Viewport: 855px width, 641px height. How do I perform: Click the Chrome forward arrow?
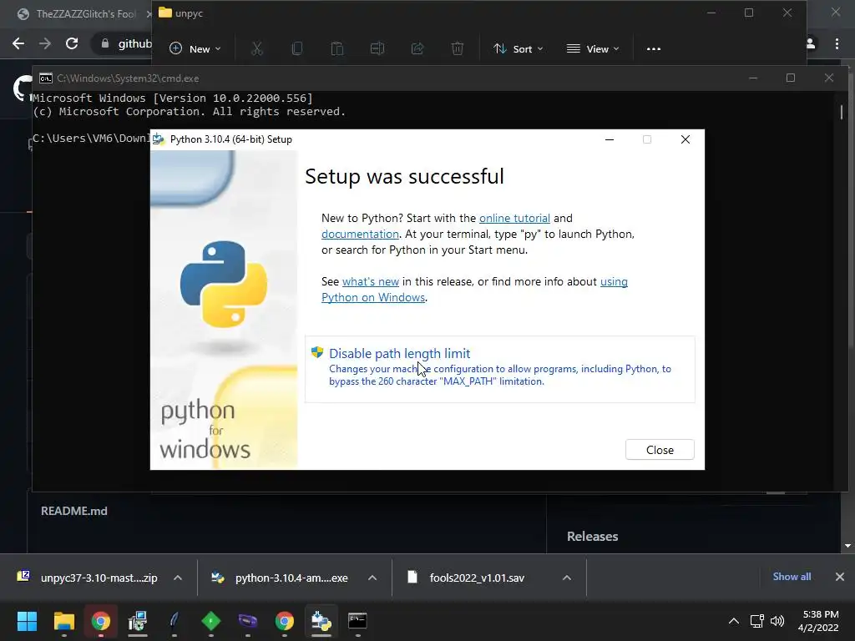click(x=45, y=43)
